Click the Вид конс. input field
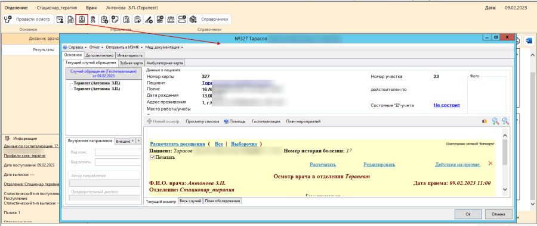The height and width of the screenshot is (226, 537). (118, 152)
